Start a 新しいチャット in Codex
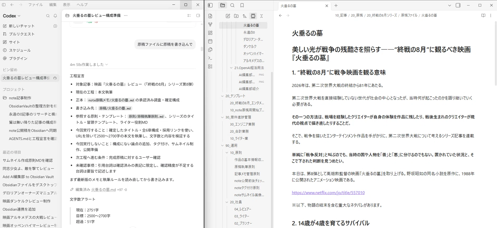The width and height of the screenshot is (497, 228). pyautogui.click(x=22, y=26)
